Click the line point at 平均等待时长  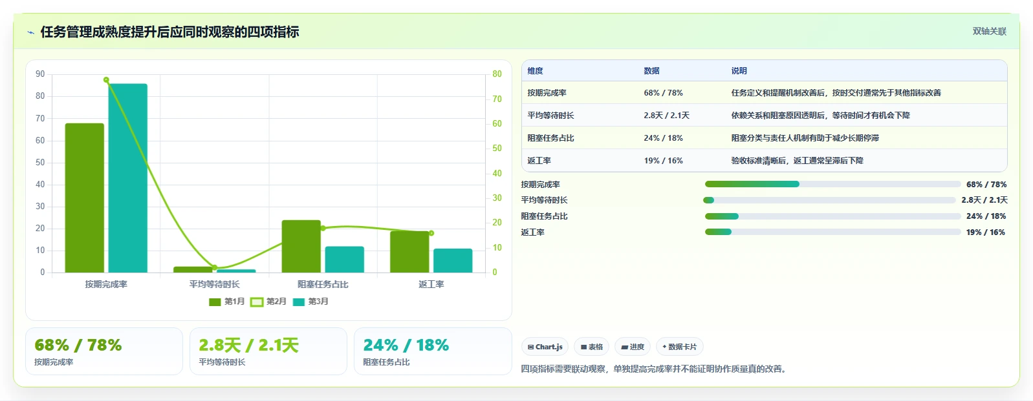click(x=215, y=267)
